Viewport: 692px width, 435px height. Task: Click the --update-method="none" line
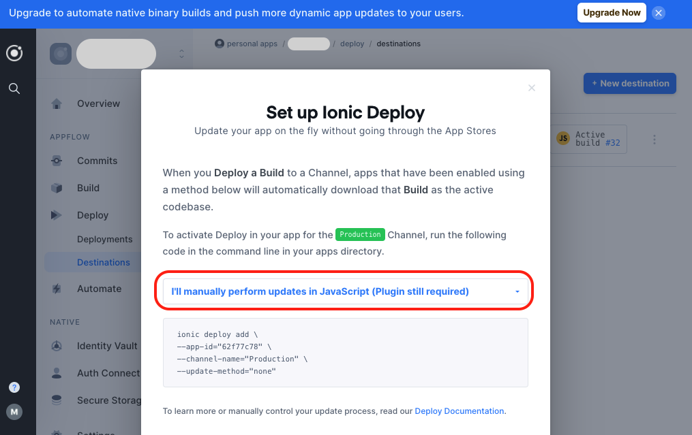coord(226,371)
